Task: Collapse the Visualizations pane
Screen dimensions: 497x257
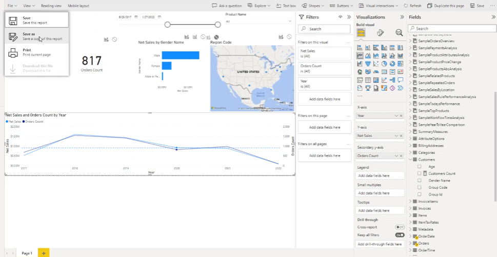Action: (402, 17)
